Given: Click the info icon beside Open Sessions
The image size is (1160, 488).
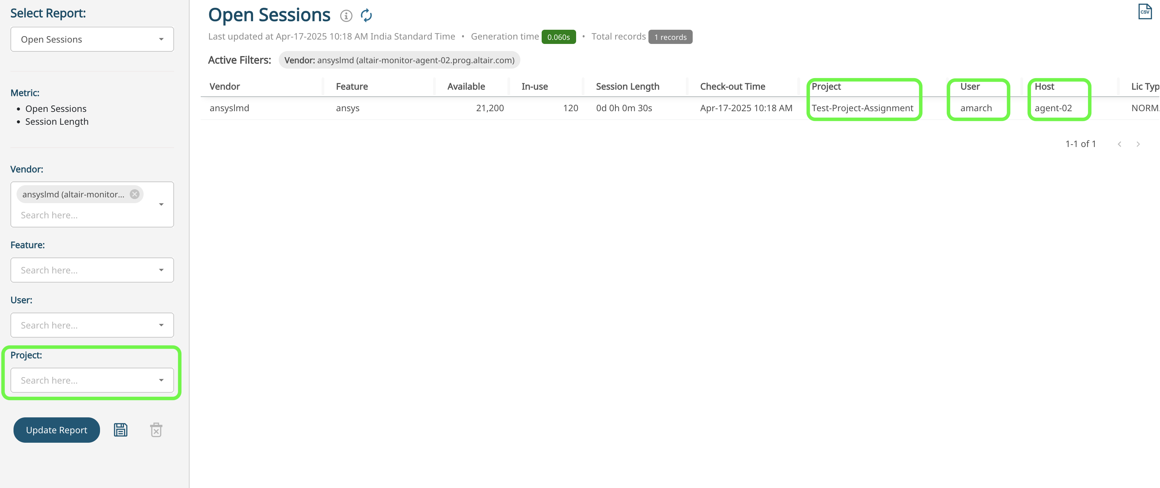Looking at the screenshot, I should pyautogui.click(x=346, y=16).
